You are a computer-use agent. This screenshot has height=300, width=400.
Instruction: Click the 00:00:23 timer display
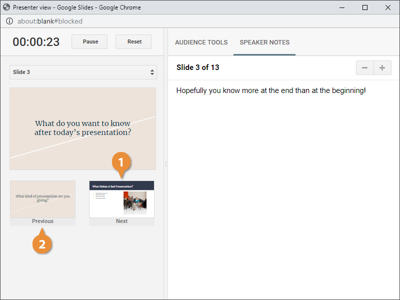(x=36, y=42)
